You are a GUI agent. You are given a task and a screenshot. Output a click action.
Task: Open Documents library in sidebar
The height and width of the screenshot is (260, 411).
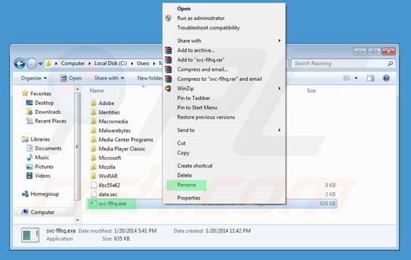[x=44, y=148]
